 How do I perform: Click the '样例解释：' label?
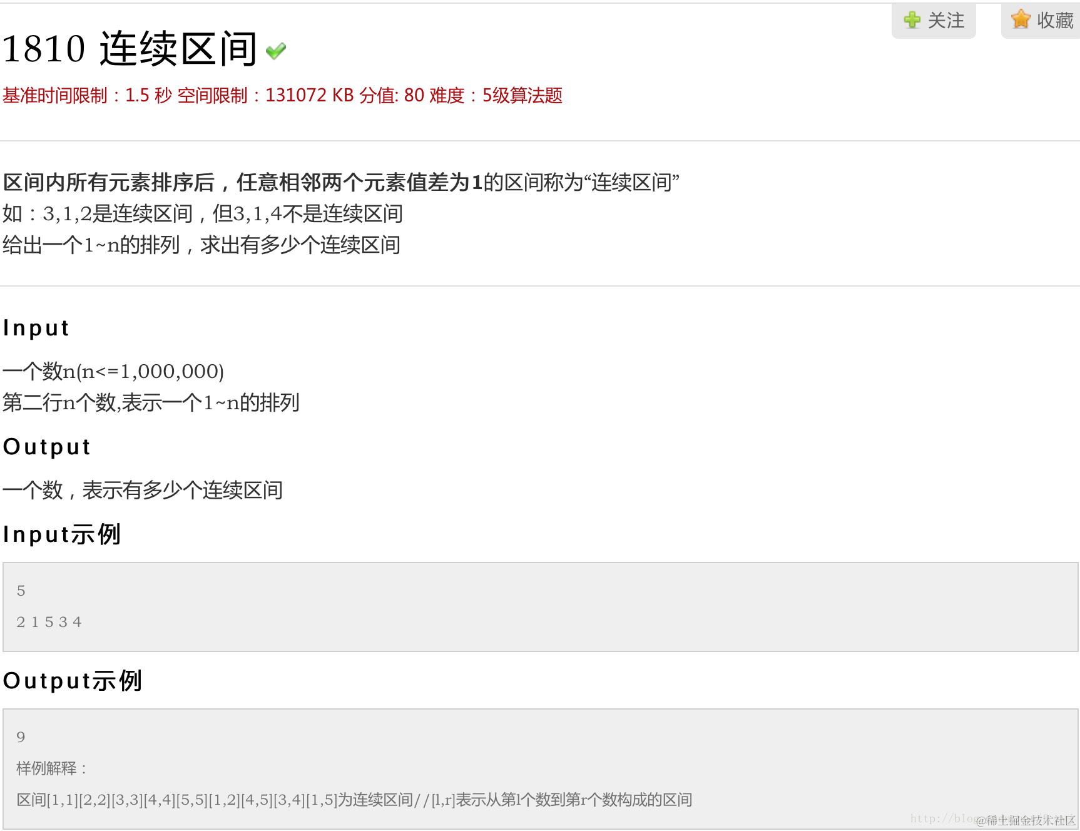52,768
